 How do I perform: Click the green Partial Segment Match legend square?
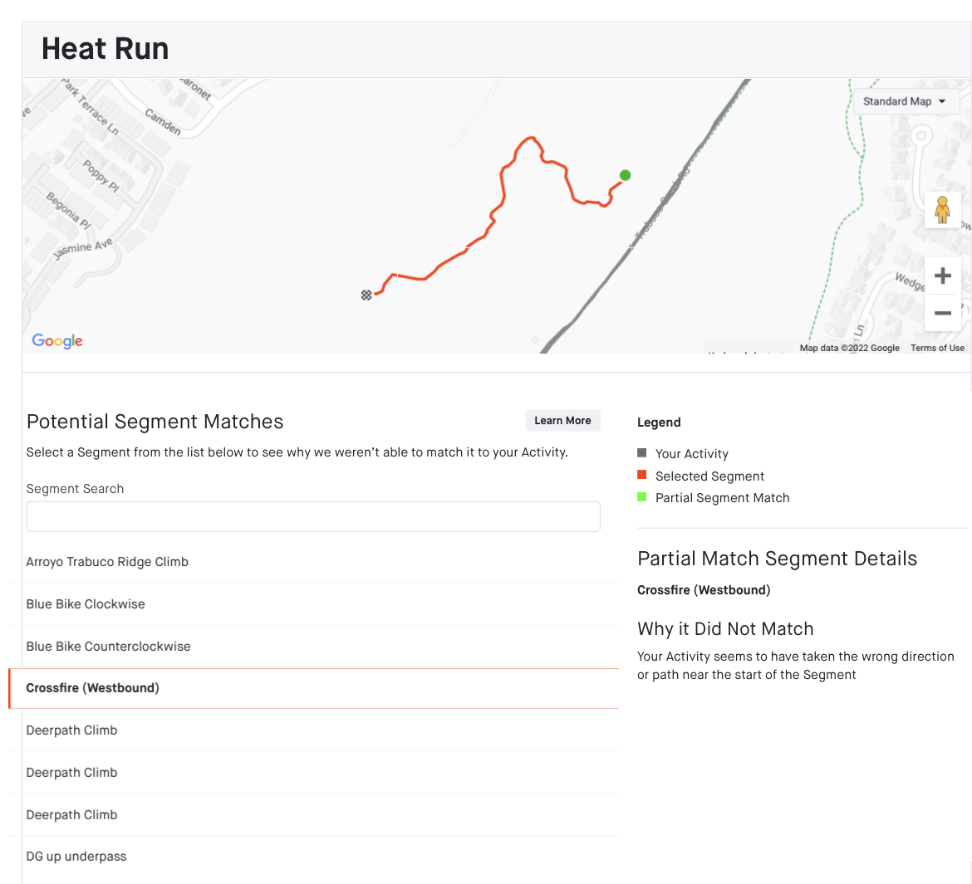click(642, 497)
